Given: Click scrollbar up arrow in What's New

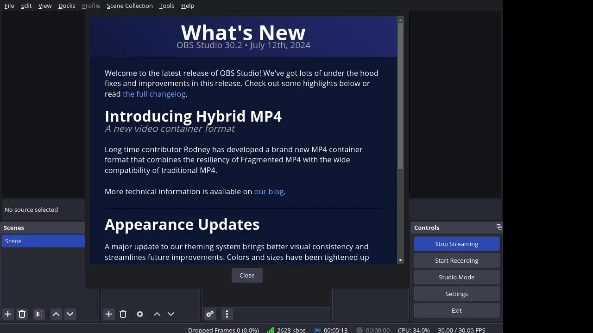Looking at the screenshot, I should point(400,19).
